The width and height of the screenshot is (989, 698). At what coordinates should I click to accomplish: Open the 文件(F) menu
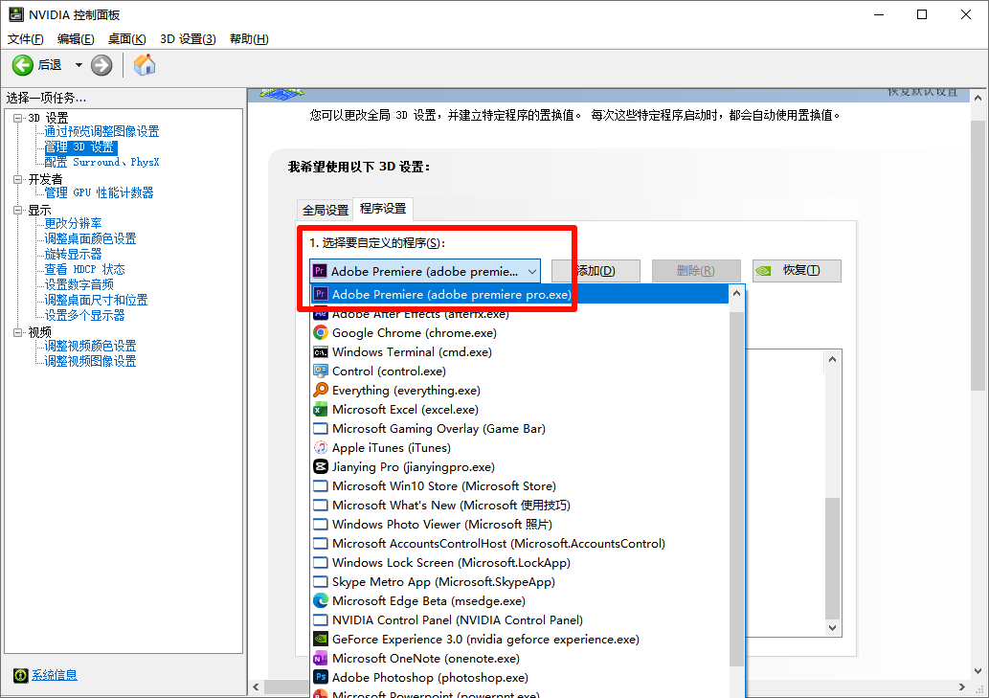tap(25, 39)
